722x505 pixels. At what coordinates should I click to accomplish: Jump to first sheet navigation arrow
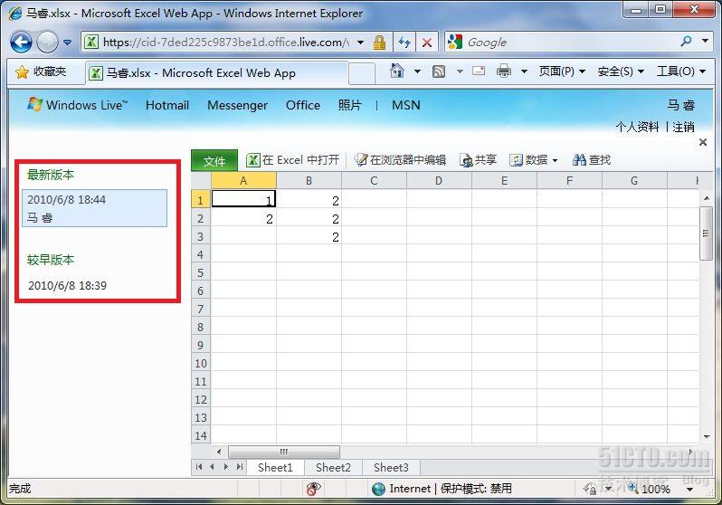point(199,467)
